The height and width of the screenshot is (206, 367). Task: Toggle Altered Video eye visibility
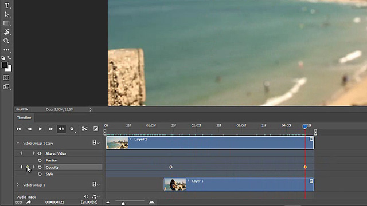pos(40,153)
